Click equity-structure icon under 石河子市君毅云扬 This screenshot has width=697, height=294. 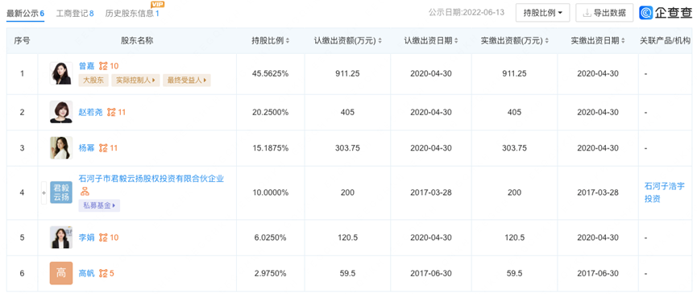pos(84,192)
